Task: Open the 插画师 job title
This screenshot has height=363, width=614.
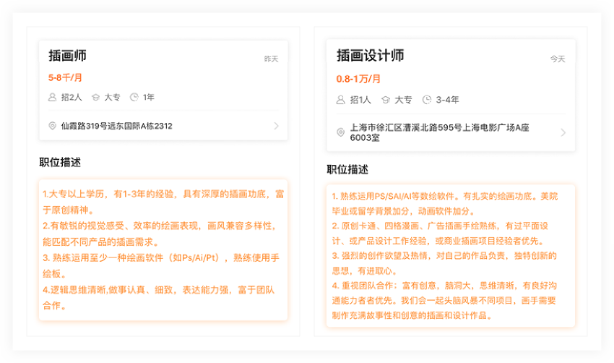Action: coord(67,56)
